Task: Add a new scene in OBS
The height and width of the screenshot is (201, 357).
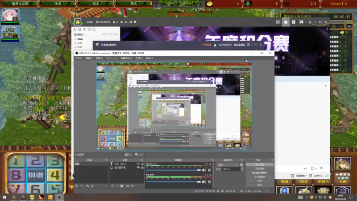Action: [x=77, y=186]
